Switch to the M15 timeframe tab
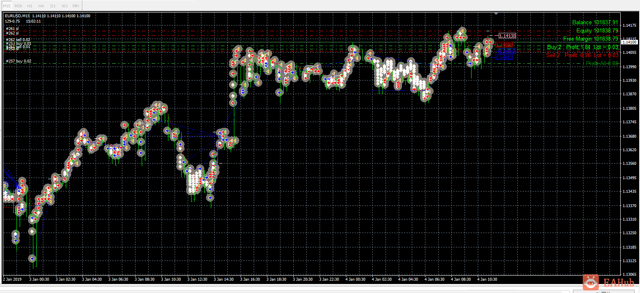This screenshot has height=293, width=640. pyautogui.click(x=7, y=6)
